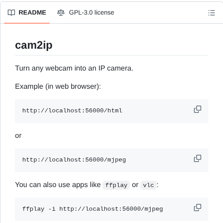
Task: Switch to GPL-3.0 license tab
Action: tap(86, 13)
